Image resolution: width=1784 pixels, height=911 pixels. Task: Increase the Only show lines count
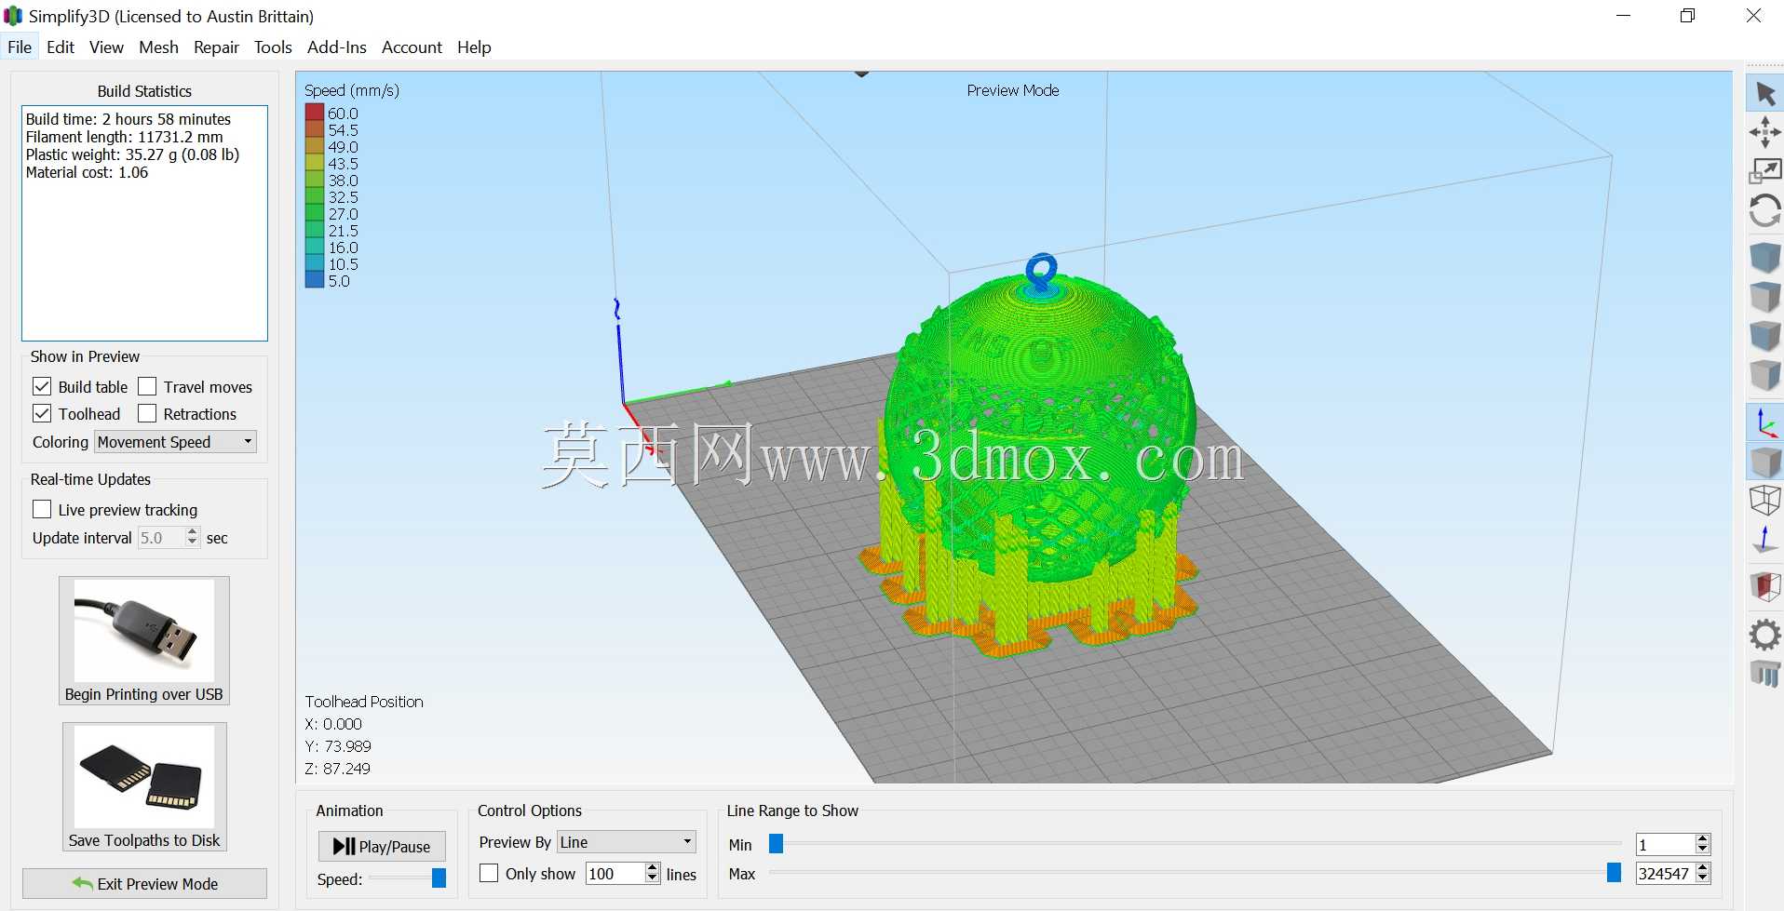tap(652, 868)
